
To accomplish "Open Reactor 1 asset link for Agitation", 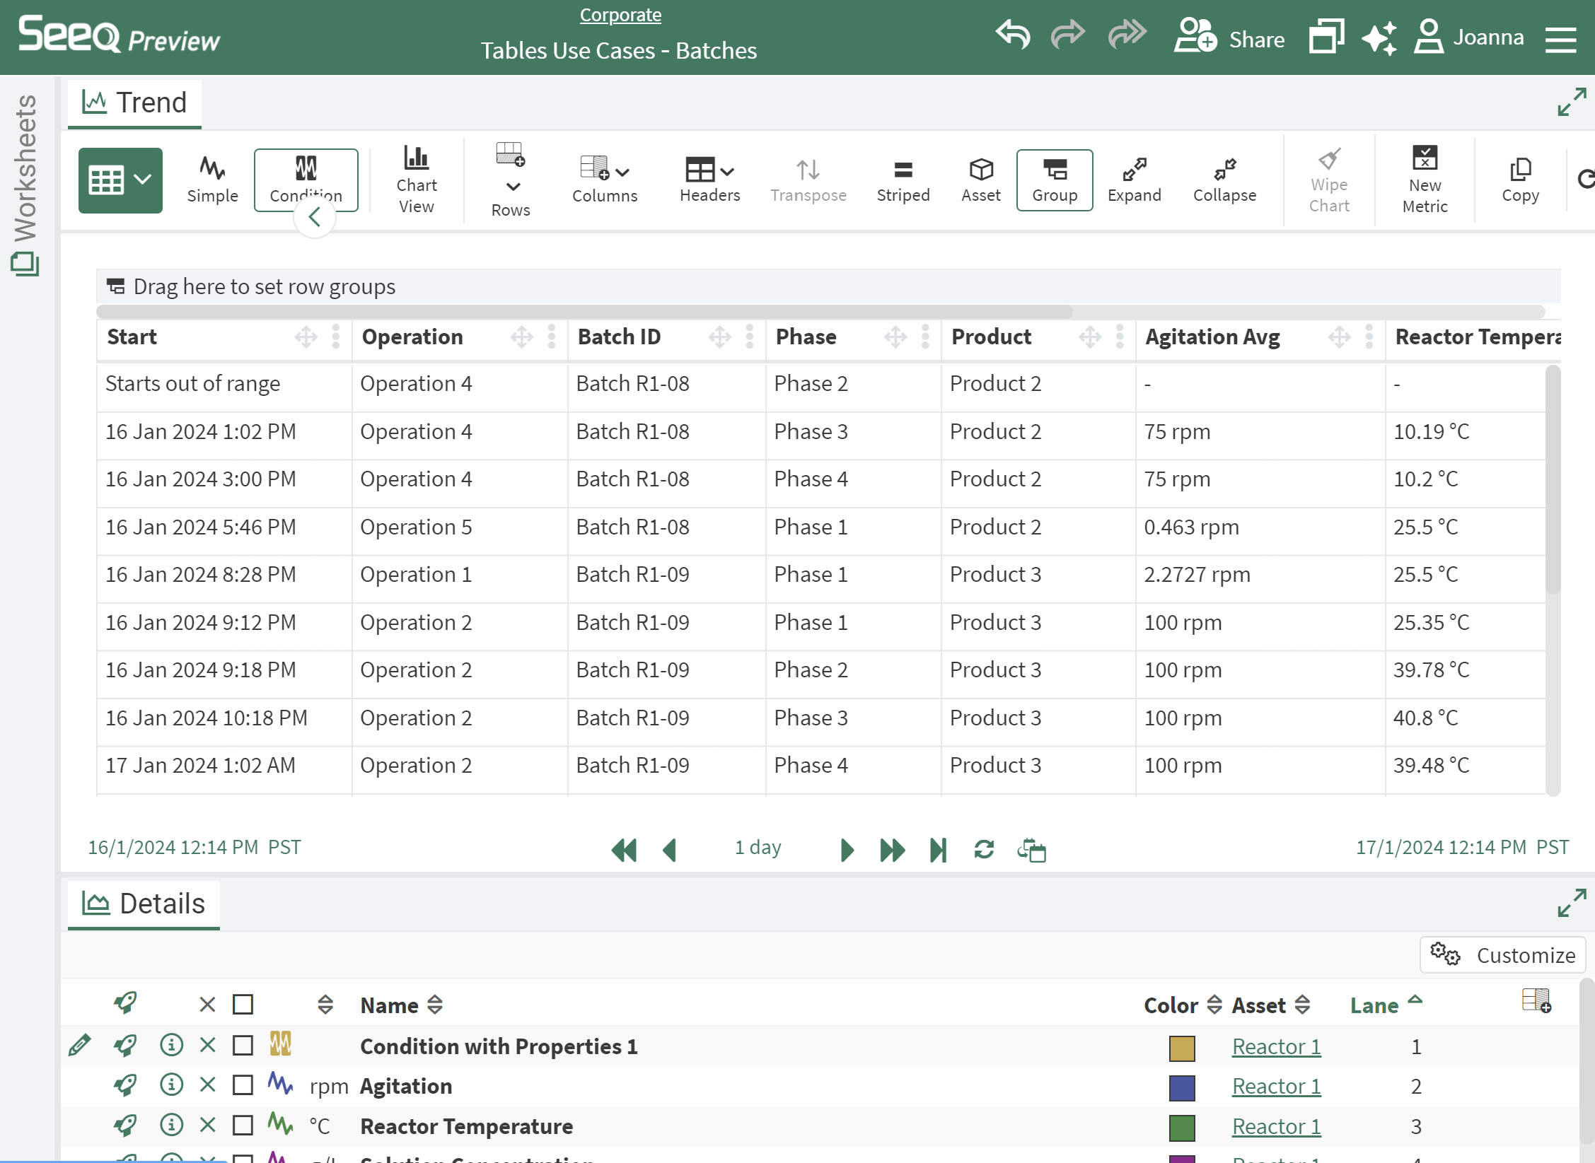I will coord(1276,1086).
